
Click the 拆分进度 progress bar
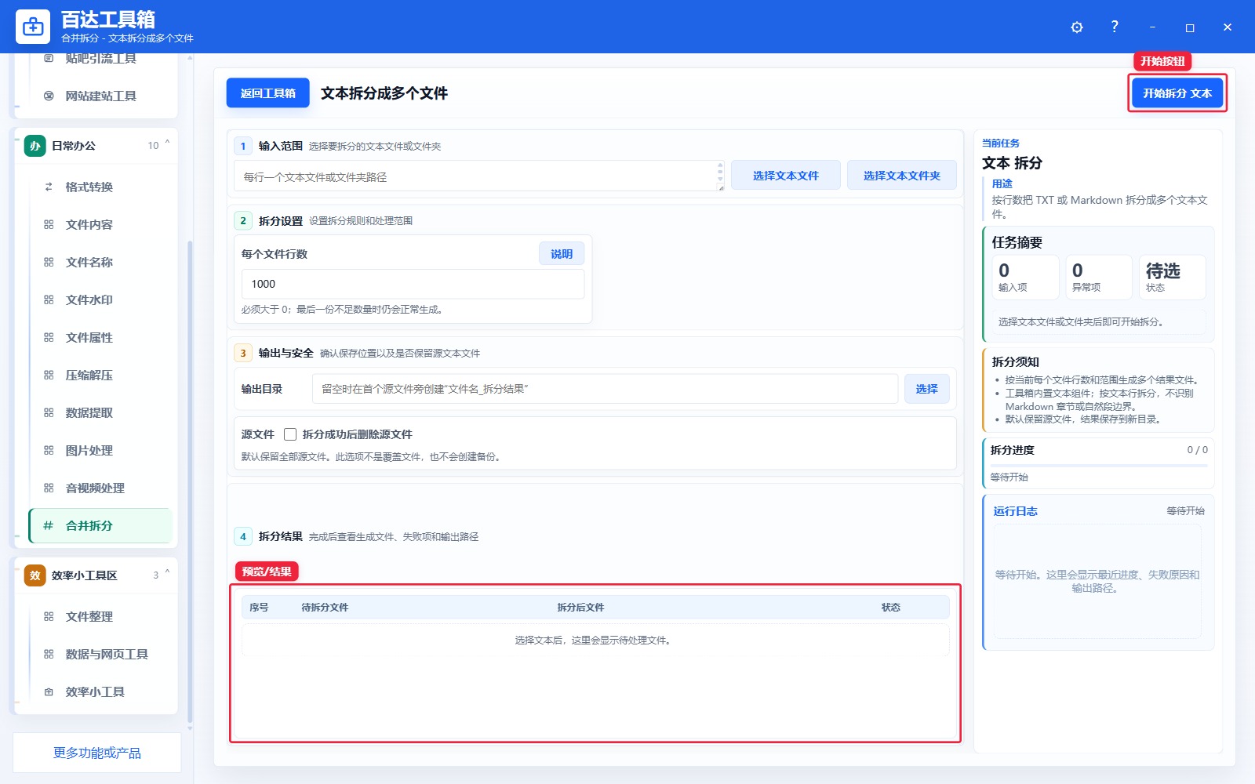(1098, 466)
